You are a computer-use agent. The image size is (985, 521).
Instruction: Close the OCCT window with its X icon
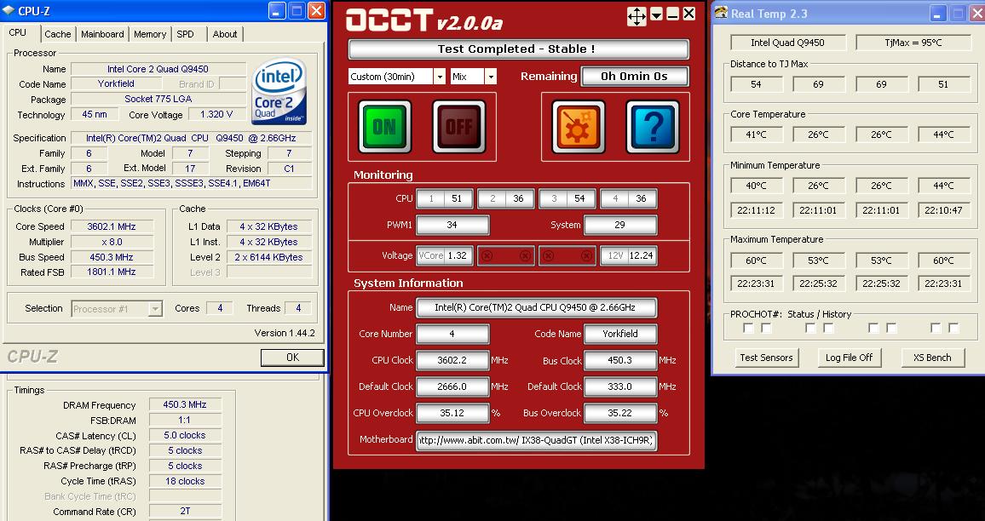689,14
